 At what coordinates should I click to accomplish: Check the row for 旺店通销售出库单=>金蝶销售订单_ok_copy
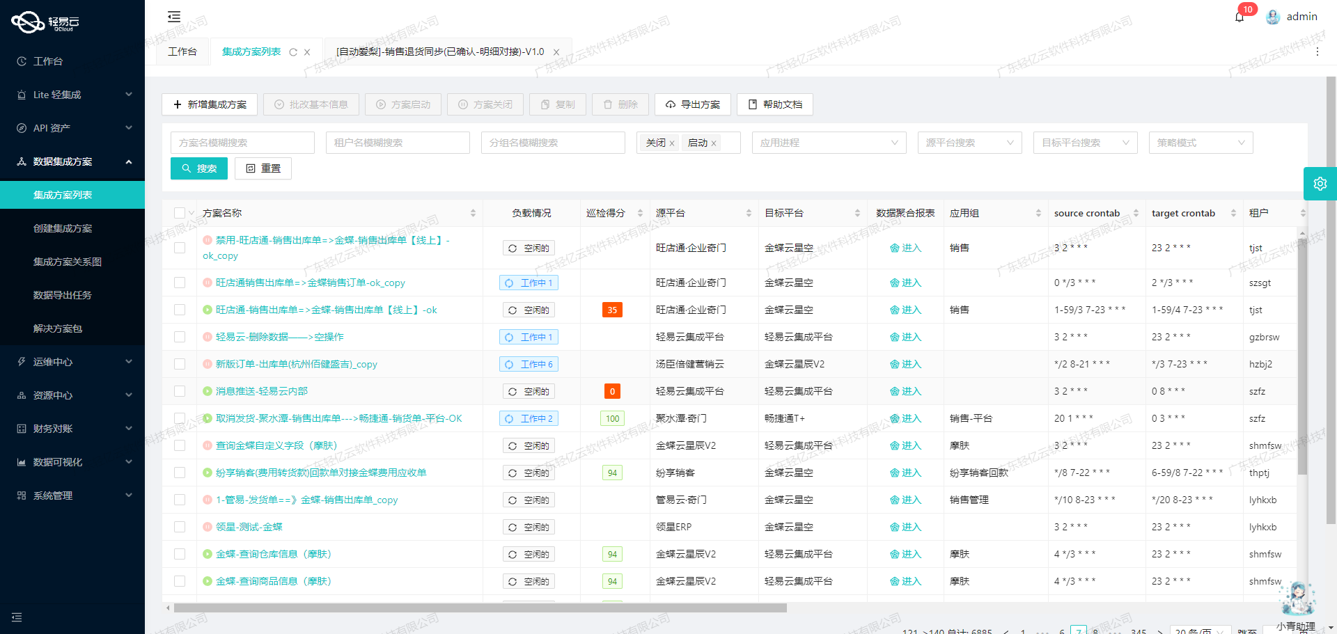pyautogui.click(x=180, y=283)
